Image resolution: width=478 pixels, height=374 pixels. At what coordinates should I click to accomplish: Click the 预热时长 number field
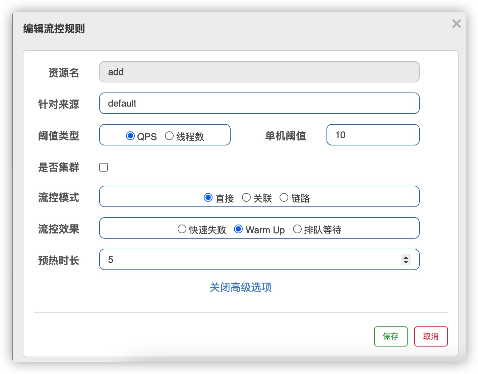coord(248,259)
